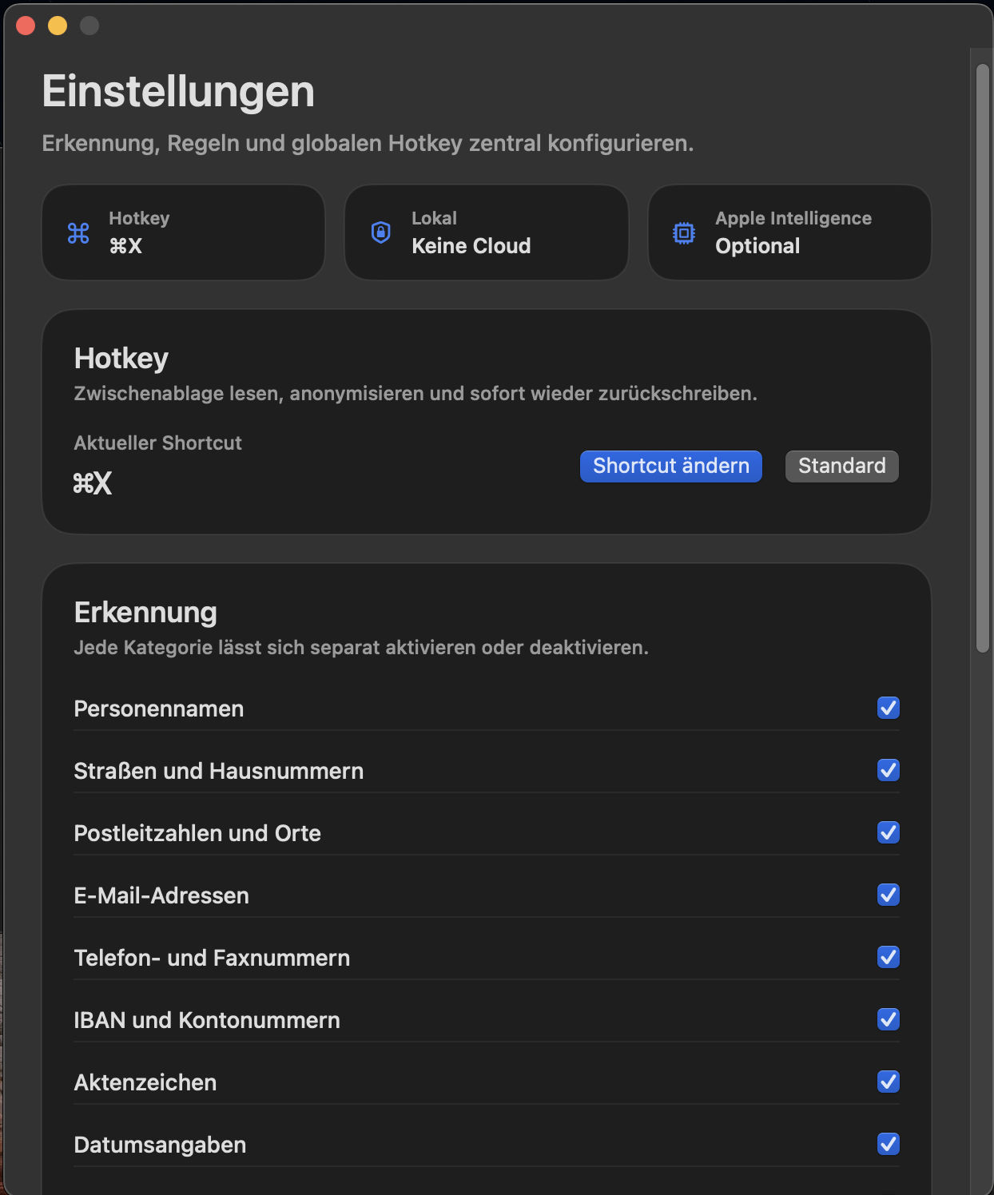Close the Einstellungen window
Screen dimensions: 994x1195
(26, 26)
